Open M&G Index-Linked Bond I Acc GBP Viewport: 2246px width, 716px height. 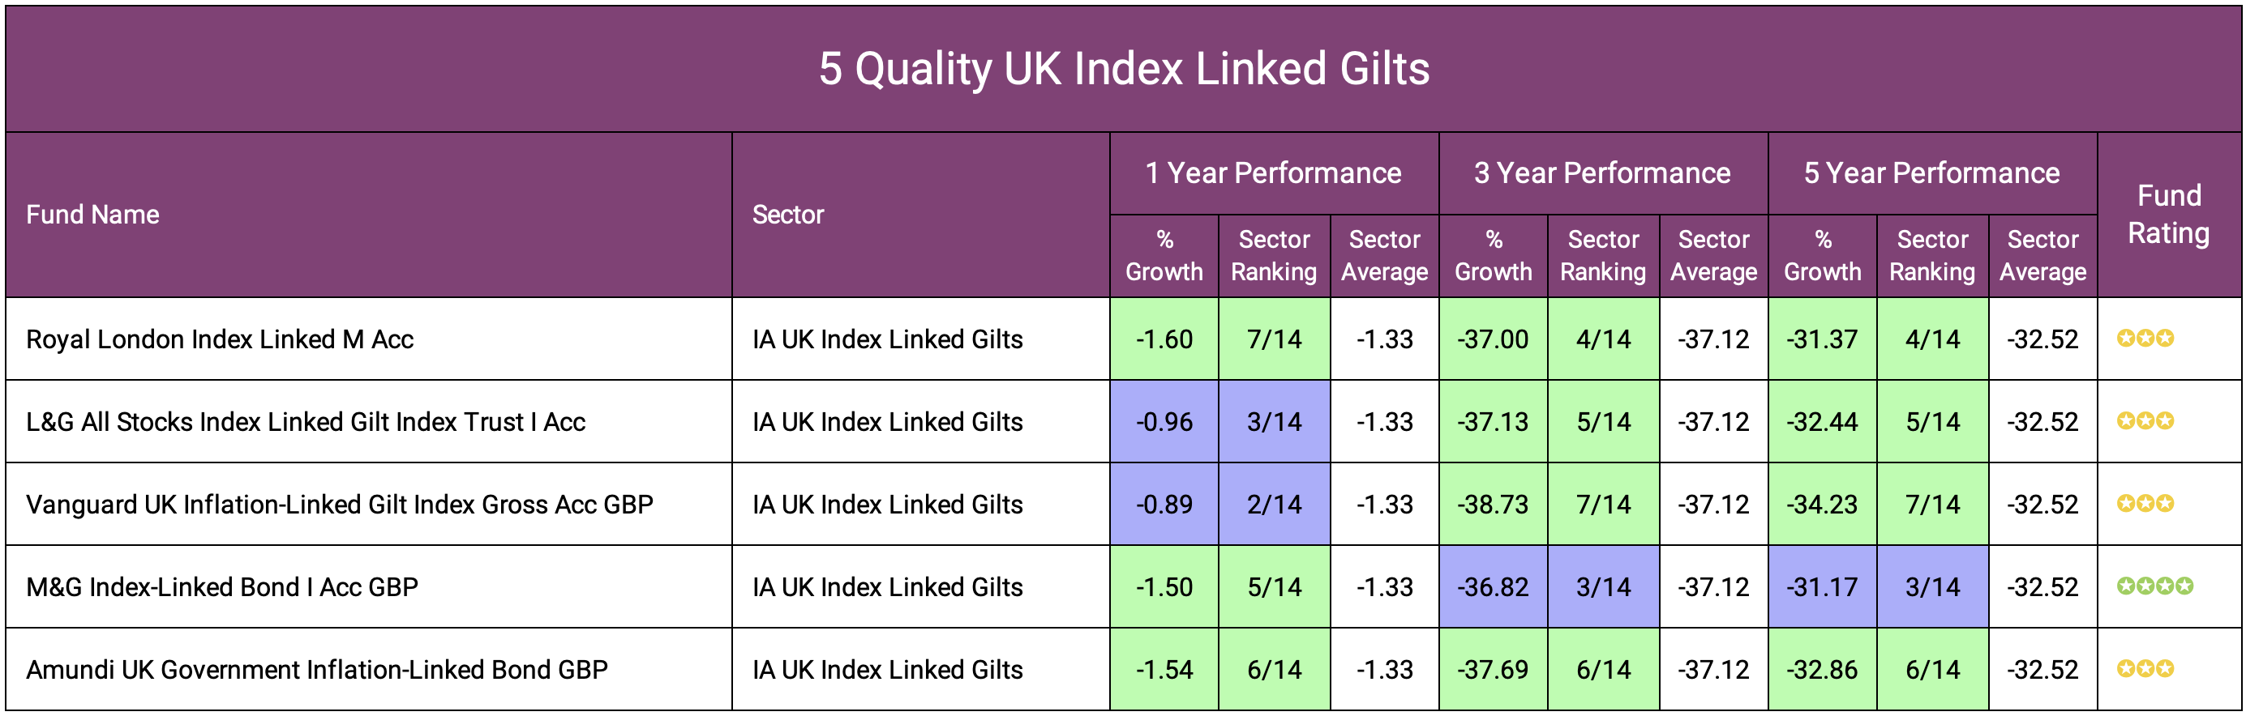(221, 587)
